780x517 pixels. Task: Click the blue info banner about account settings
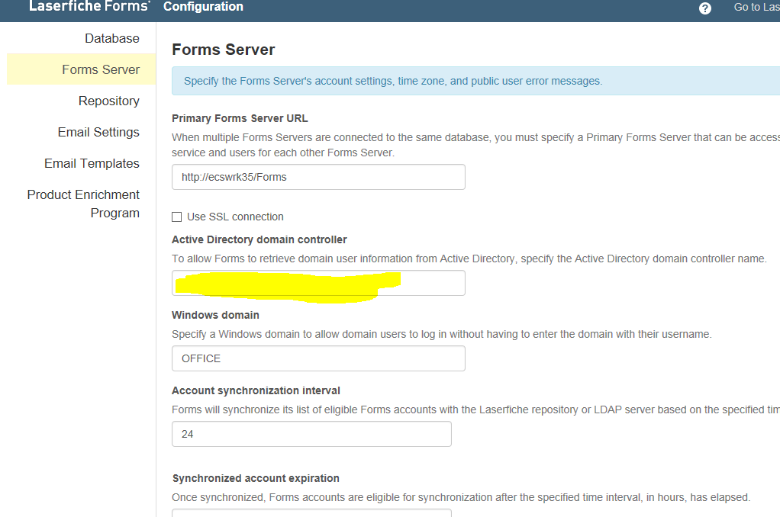point(475,81)
